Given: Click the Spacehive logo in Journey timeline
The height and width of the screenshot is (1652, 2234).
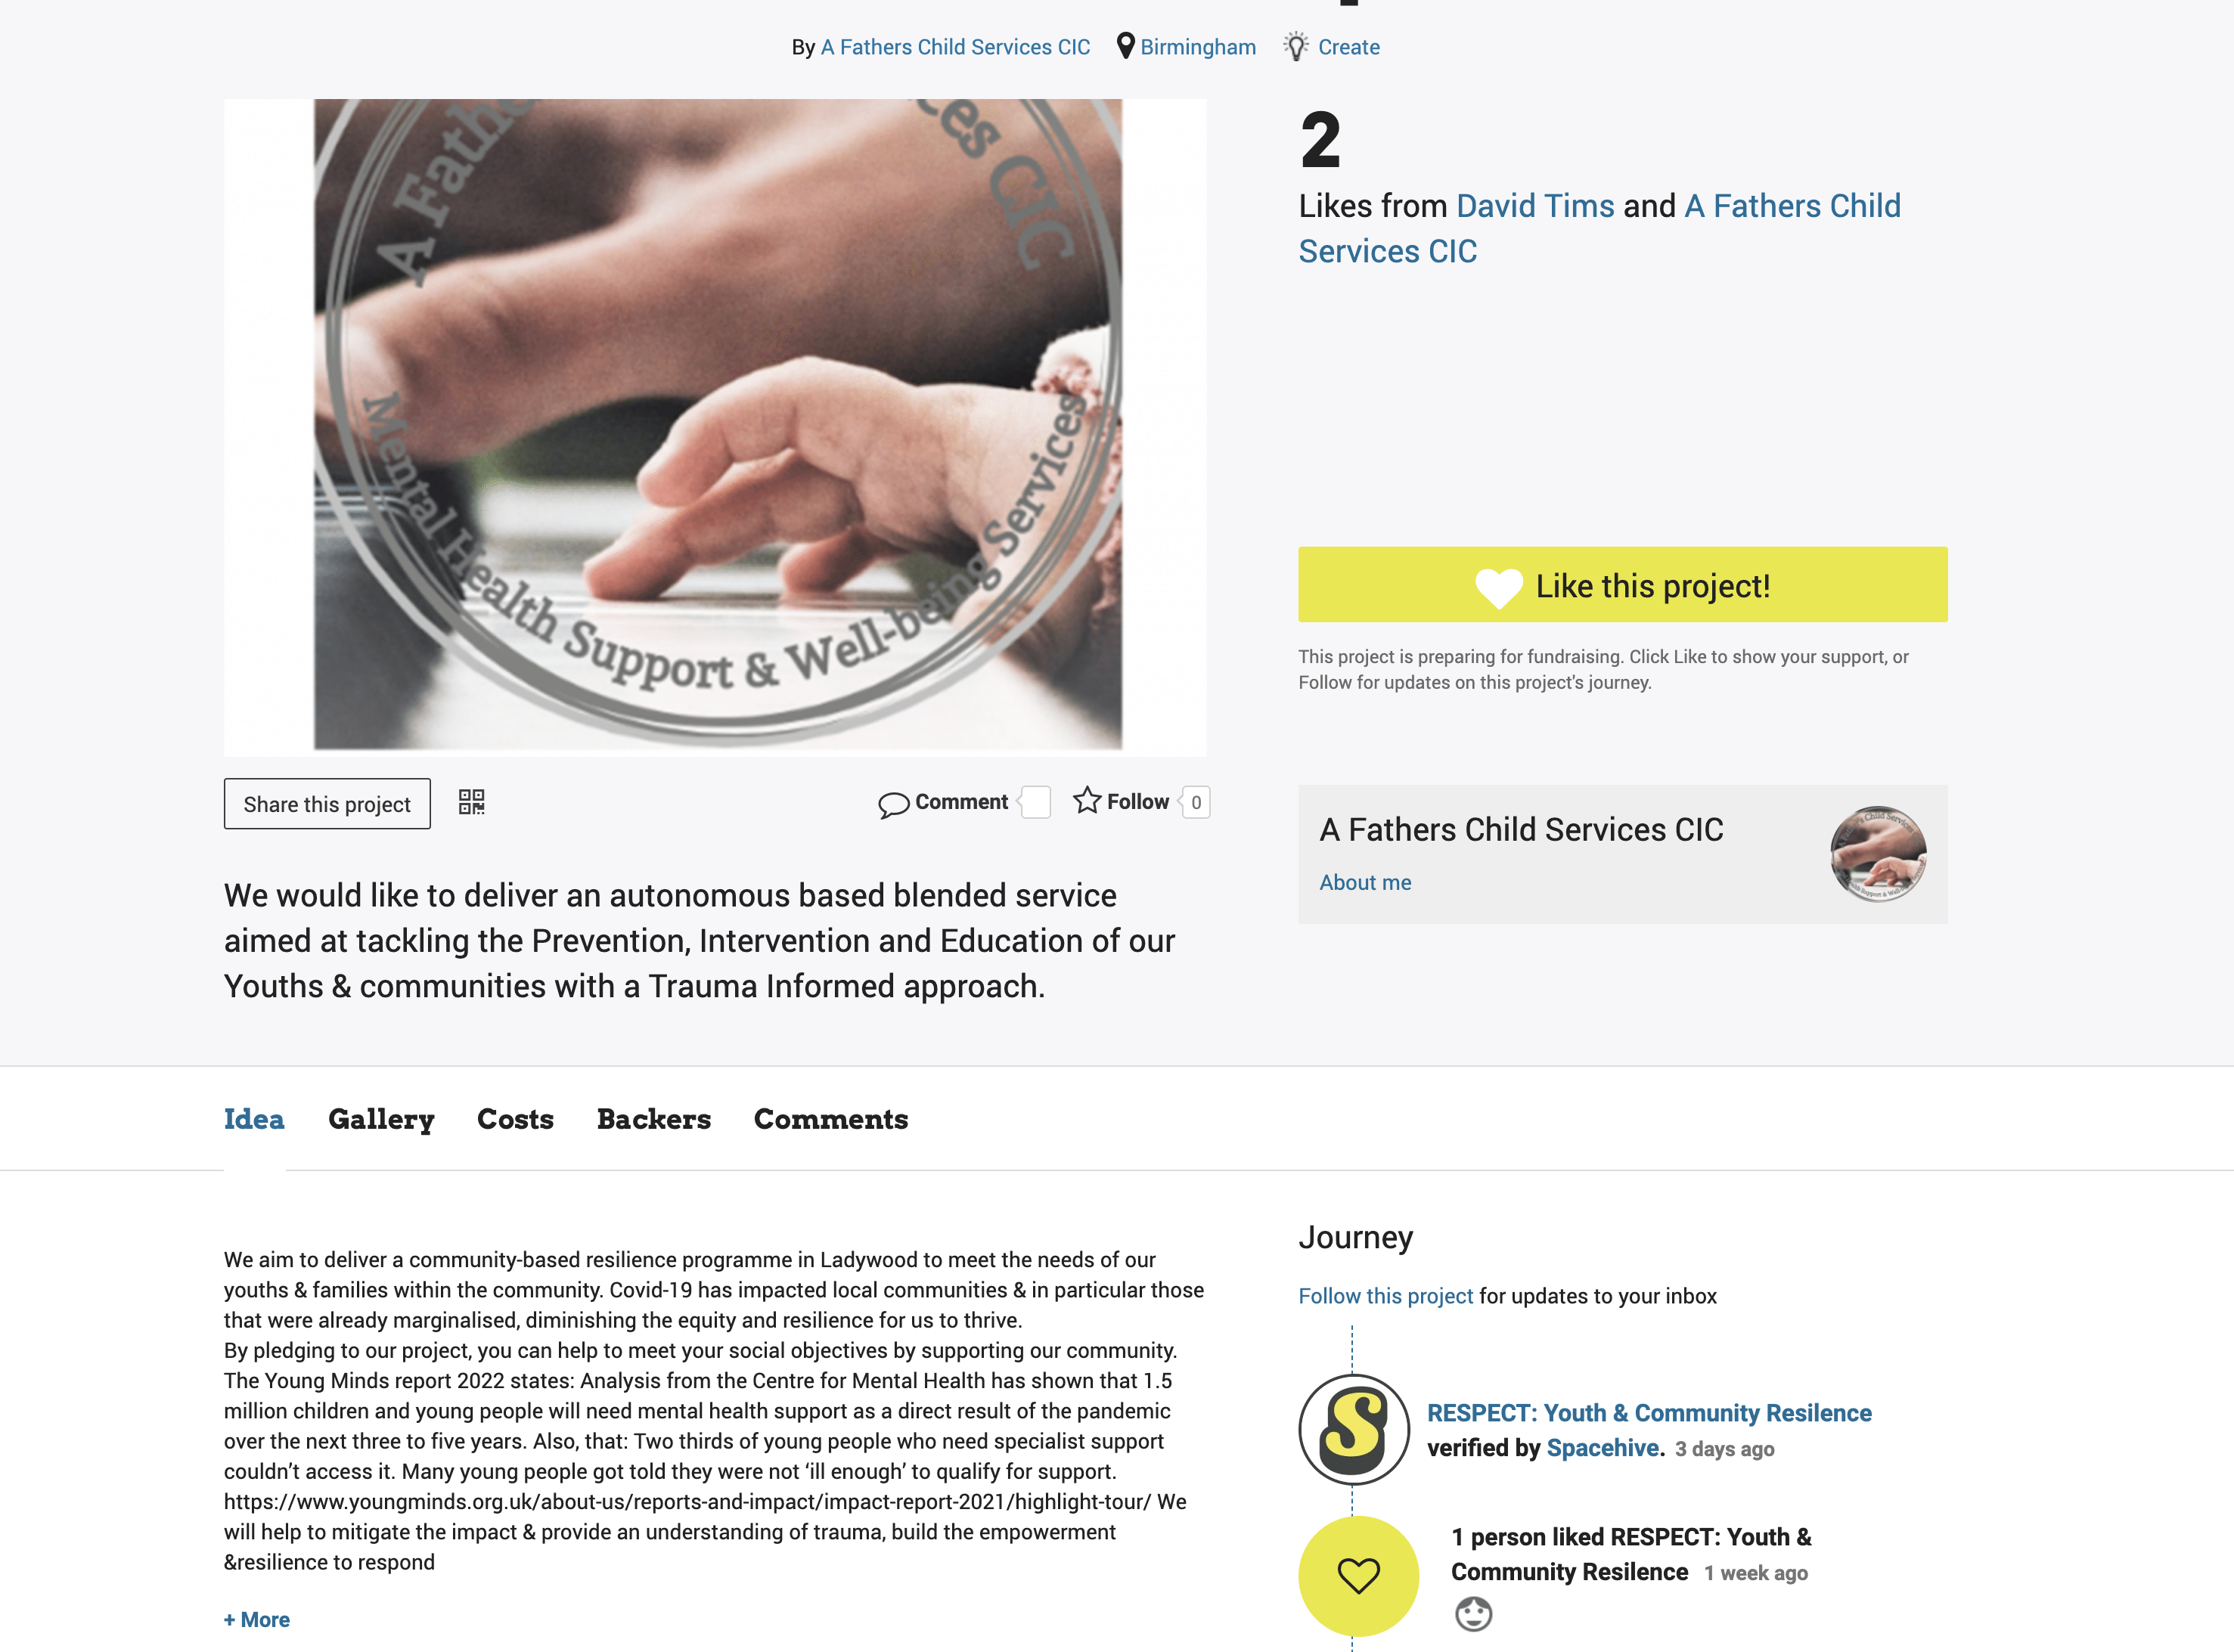Looking at the screenshot, I should click(x=1353, y=1429).
